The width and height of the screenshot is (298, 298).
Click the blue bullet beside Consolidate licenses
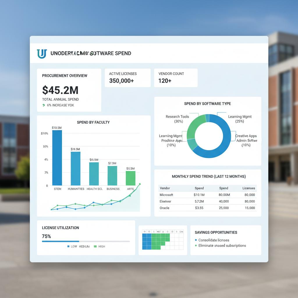196,240
